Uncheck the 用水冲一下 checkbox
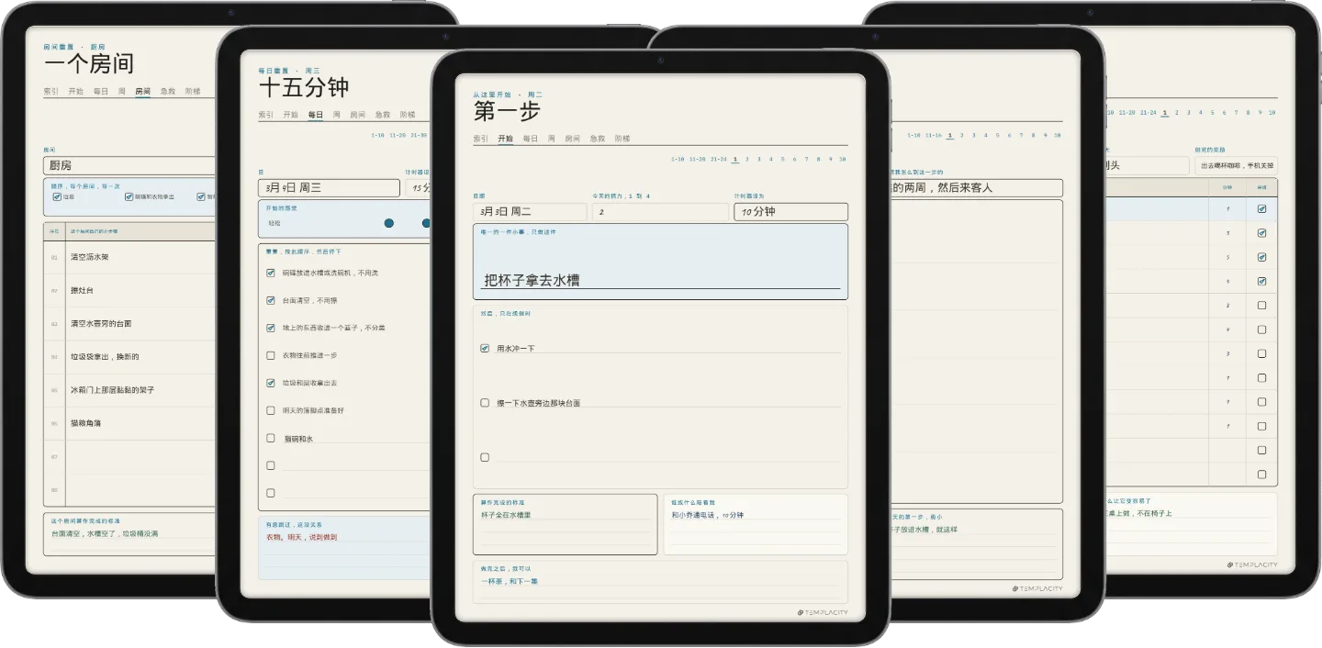 click(485, 348)
